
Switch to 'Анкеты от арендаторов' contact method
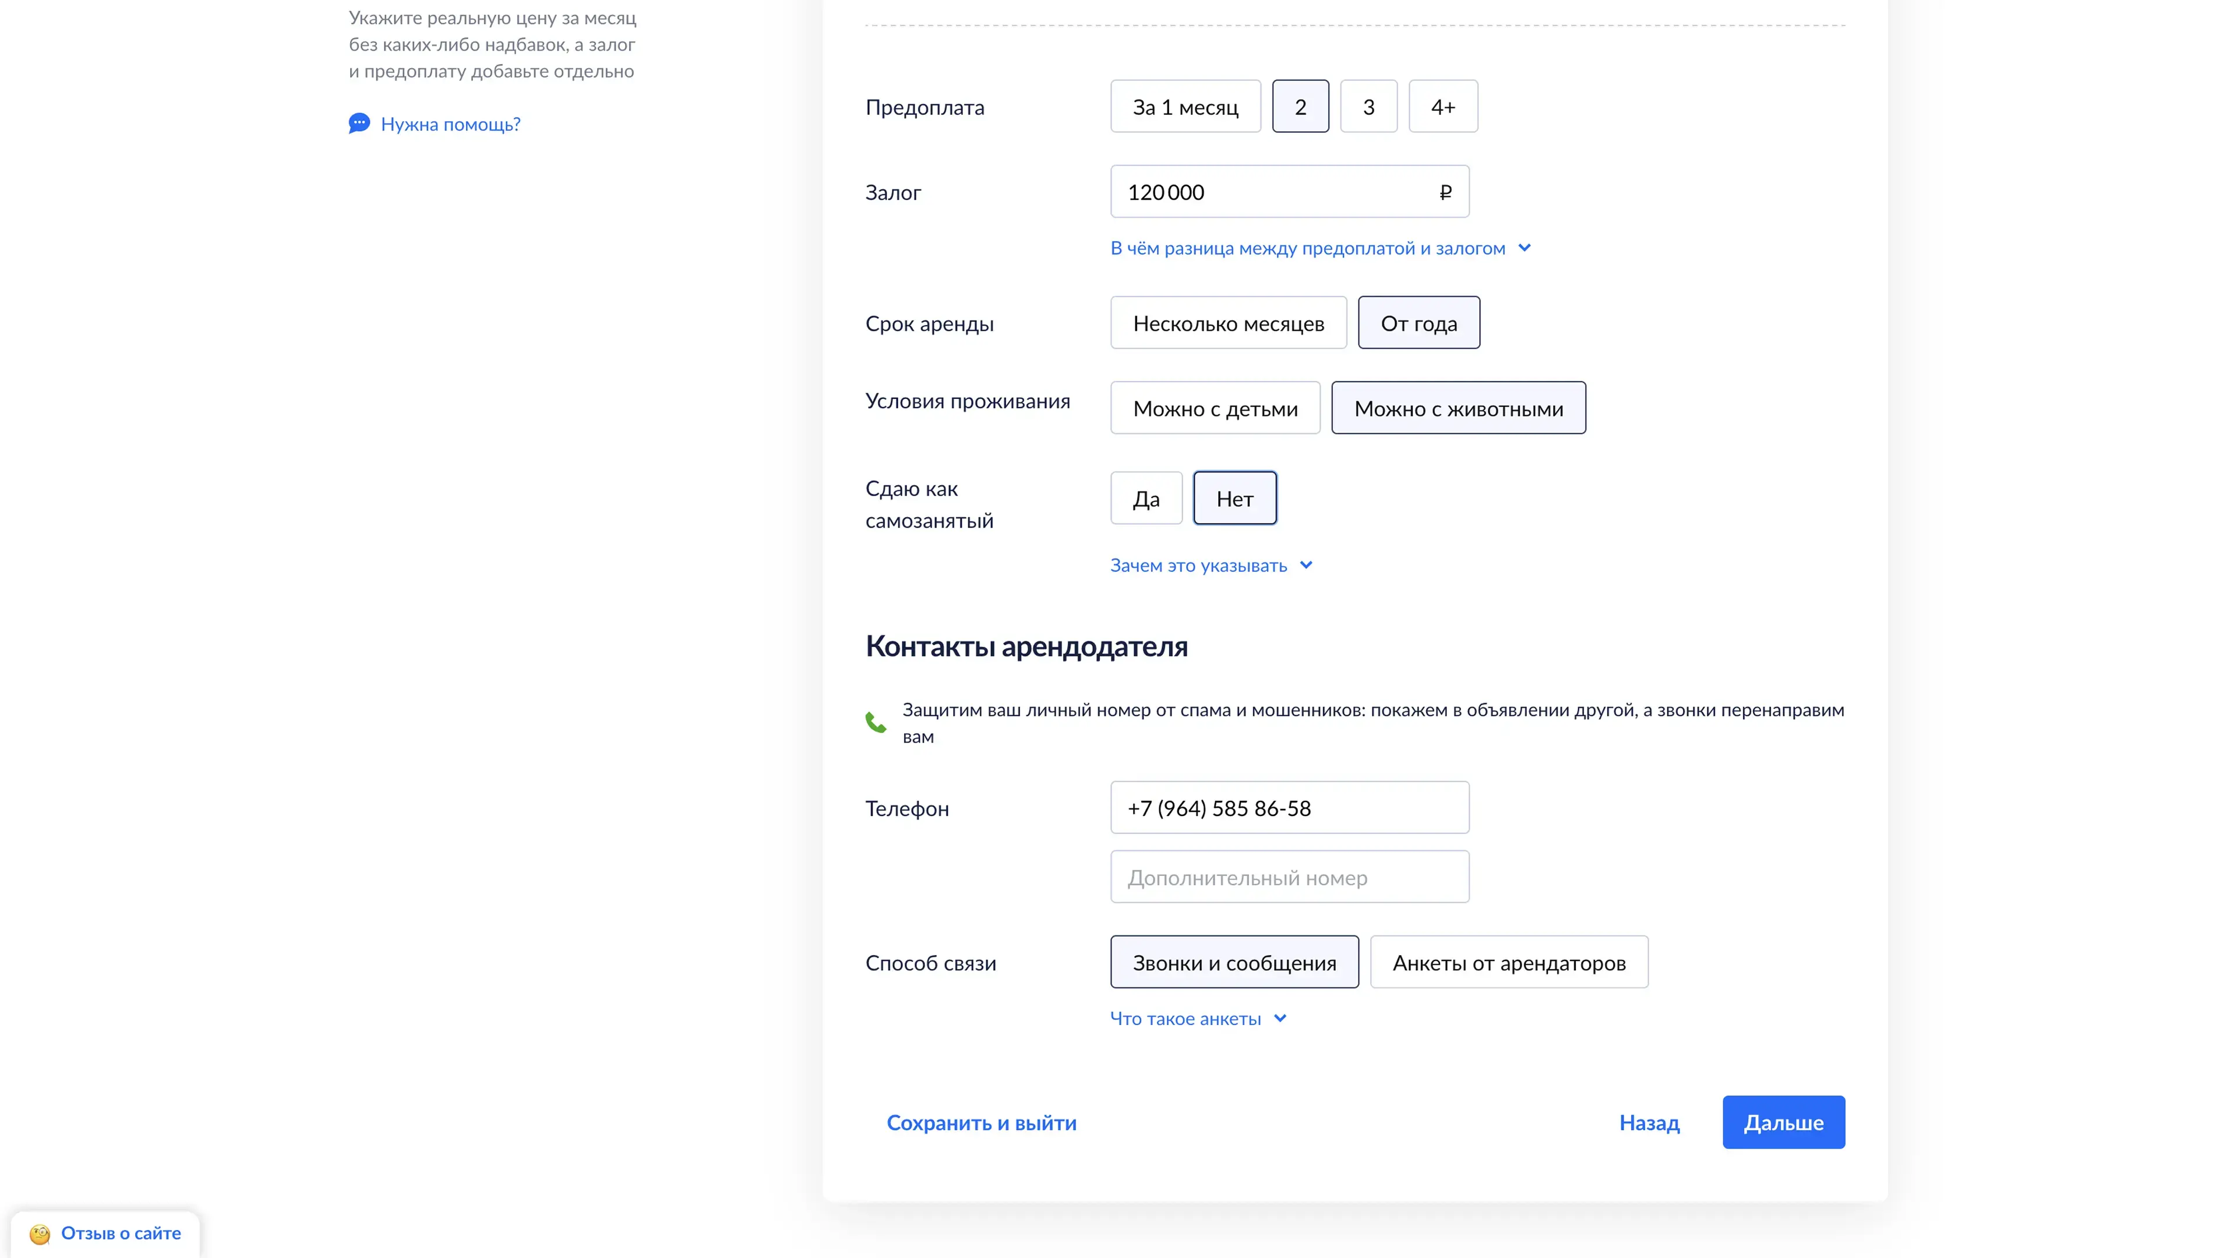click(x=1508, y=962)
